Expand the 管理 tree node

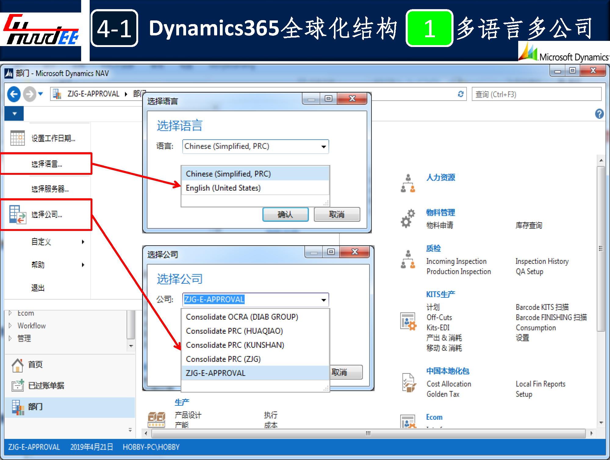[10, 338]
